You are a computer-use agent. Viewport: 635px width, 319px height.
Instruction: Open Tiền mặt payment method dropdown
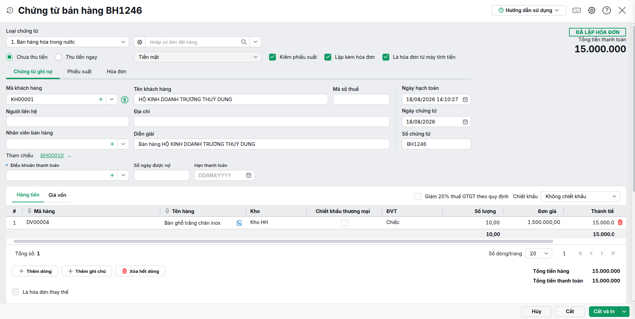tap(198, 57)
